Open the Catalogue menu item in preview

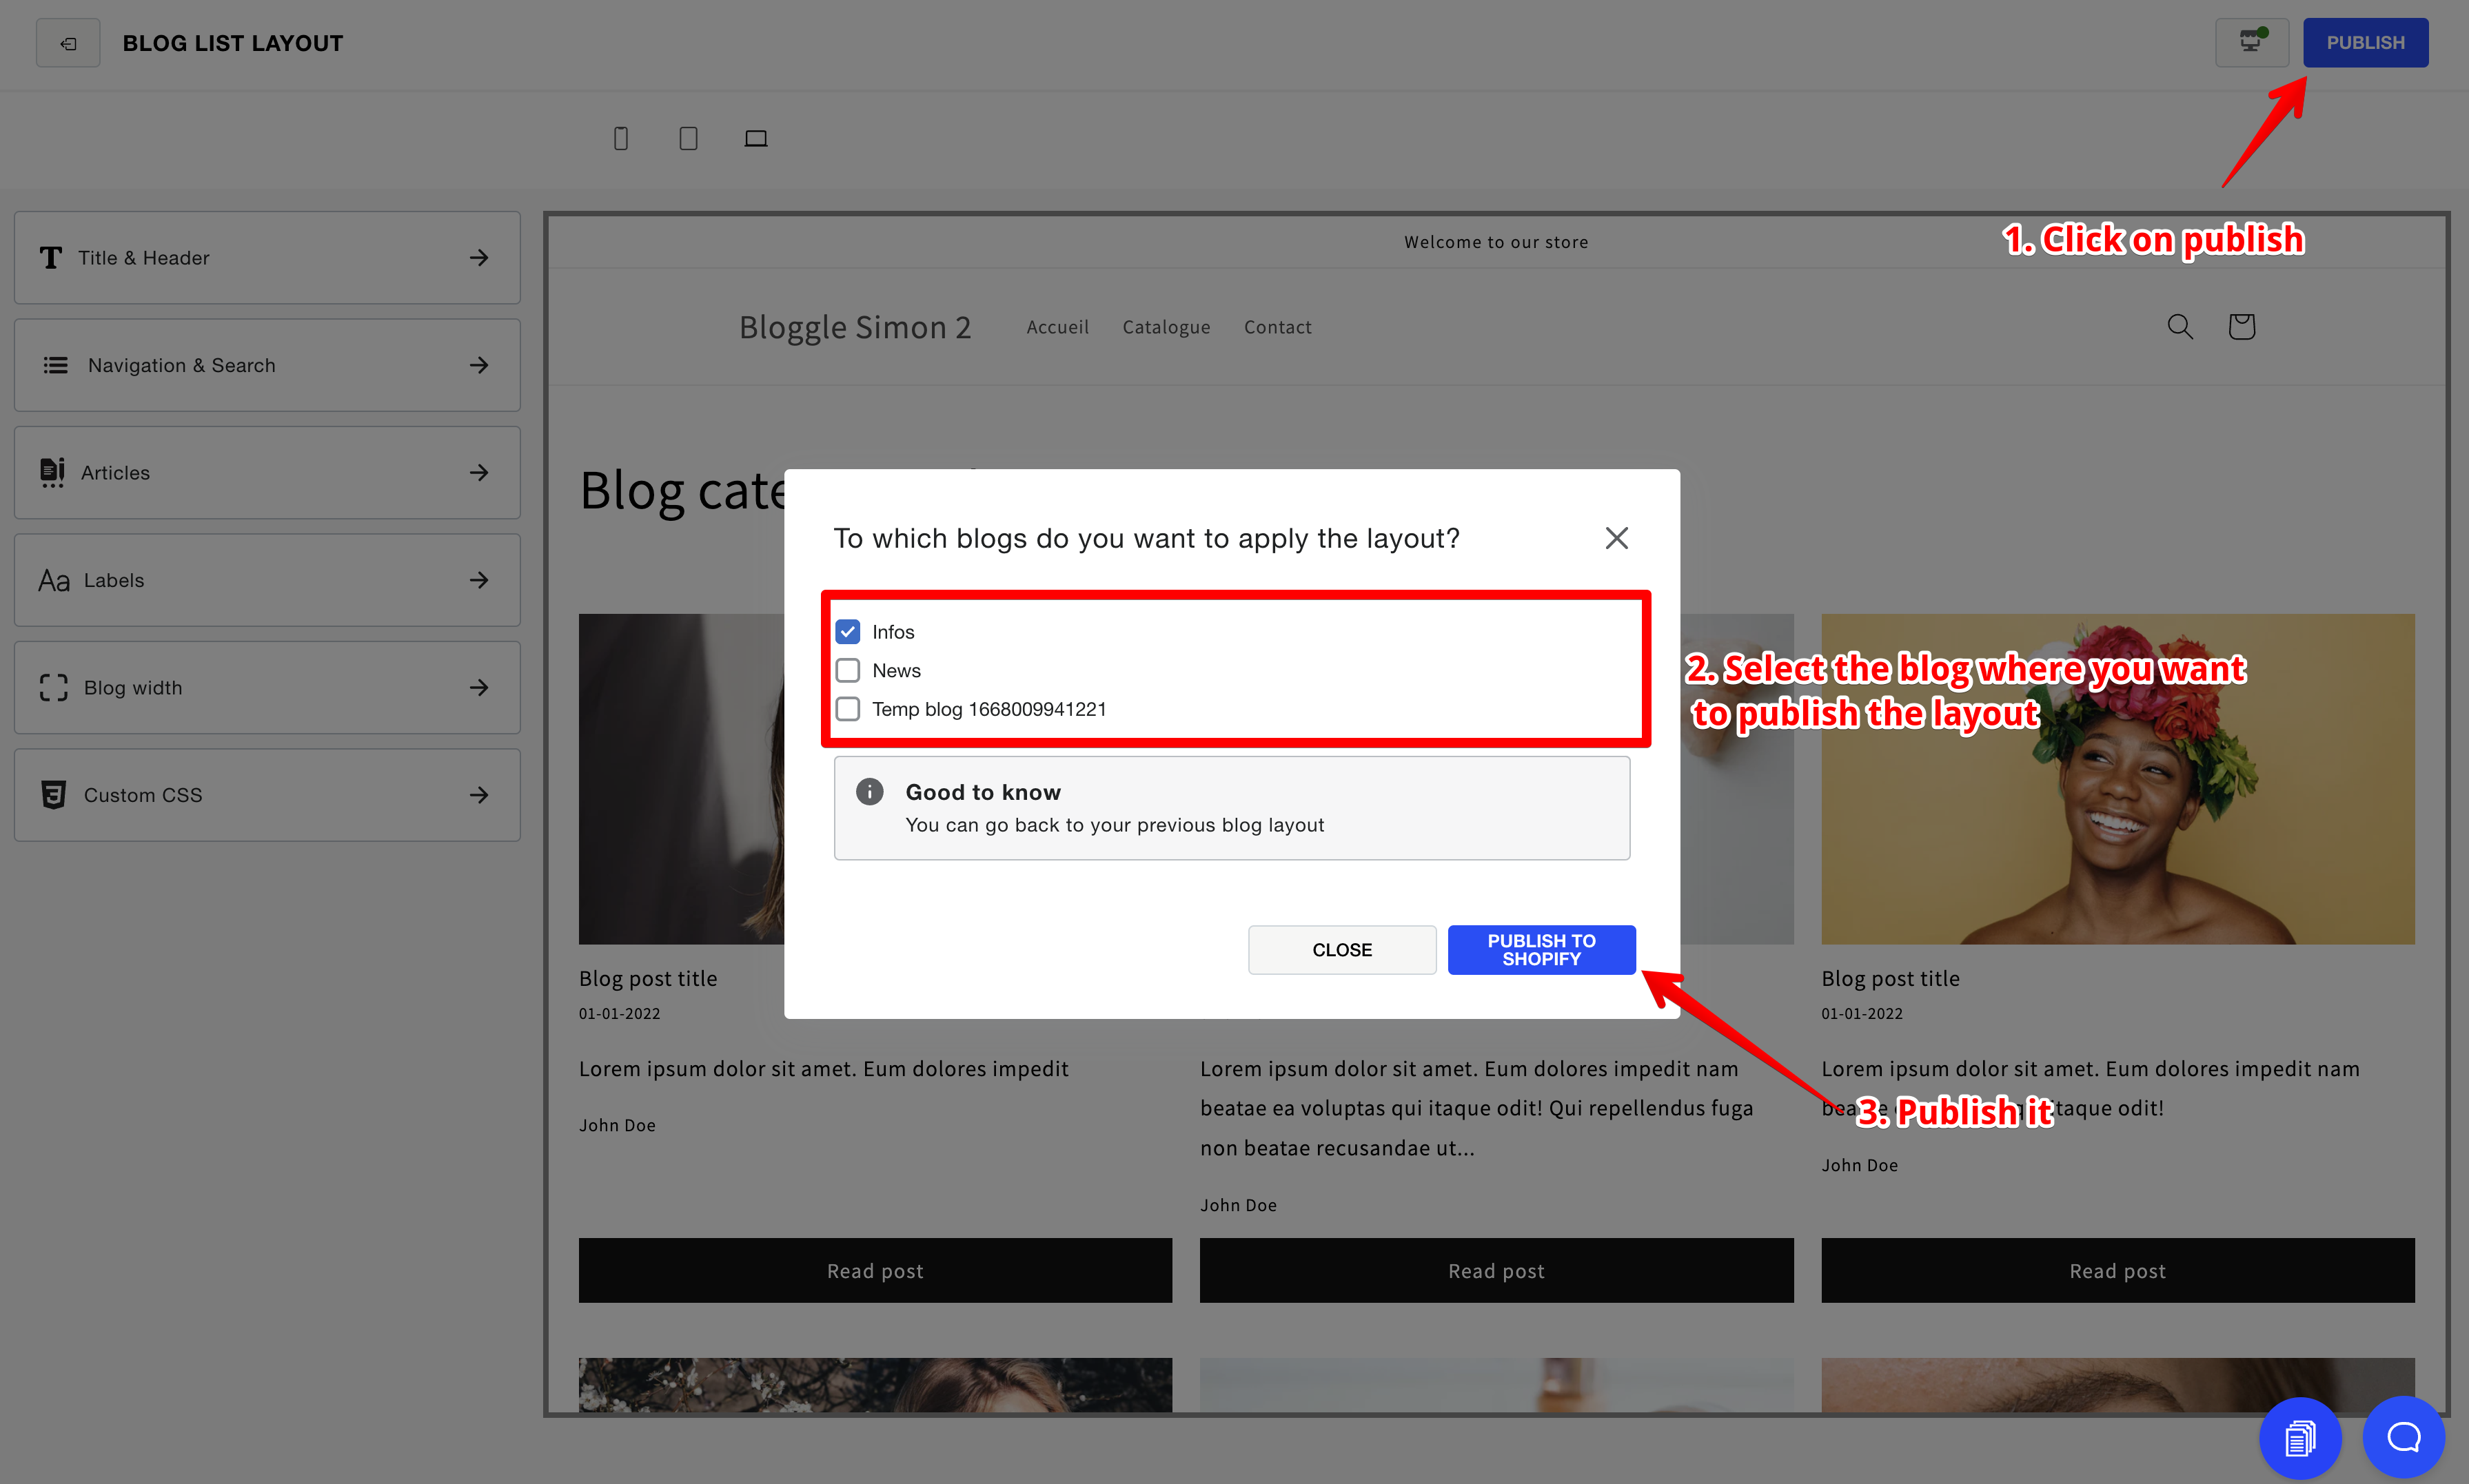(1166, 327)
